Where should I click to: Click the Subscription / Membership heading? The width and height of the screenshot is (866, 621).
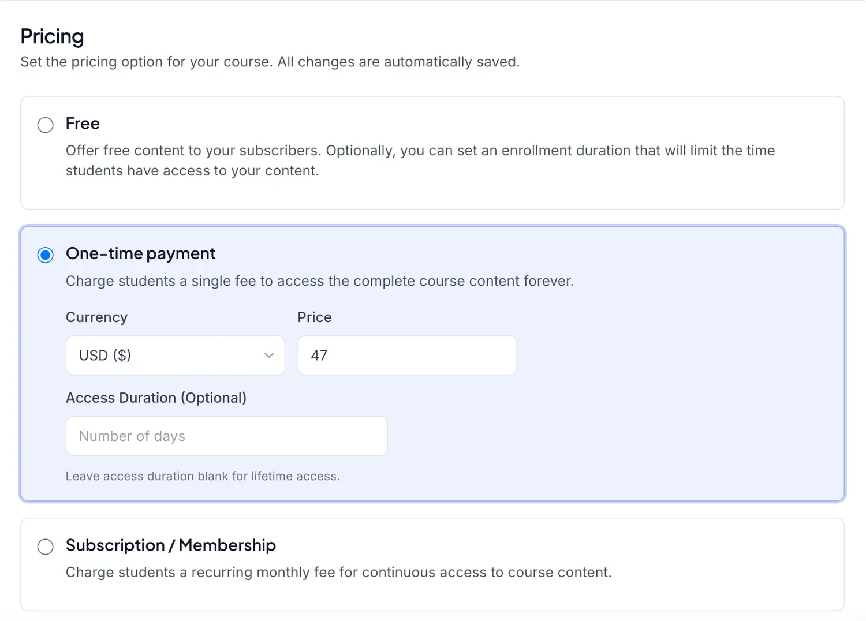coord(170,545)
